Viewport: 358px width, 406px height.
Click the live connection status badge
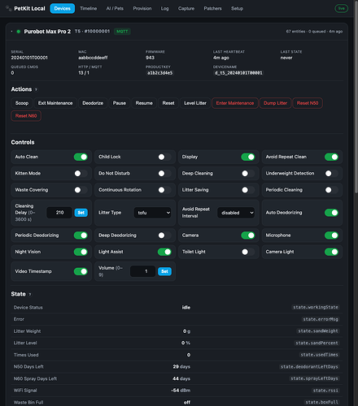click(341, 8)
